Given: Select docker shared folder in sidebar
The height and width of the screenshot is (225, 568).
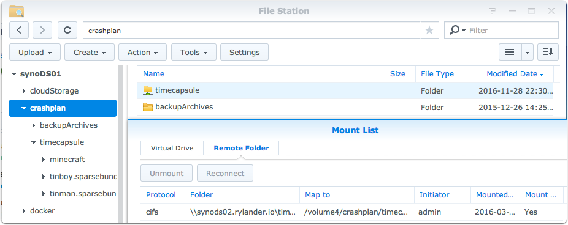Looking at the screenshot, I should 42,210.
